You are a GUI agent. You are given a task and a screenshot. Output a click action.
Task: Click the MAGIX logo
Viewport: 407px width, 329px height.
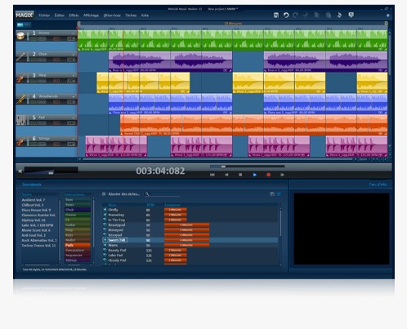pyautogui.click(x=25, y=15)
